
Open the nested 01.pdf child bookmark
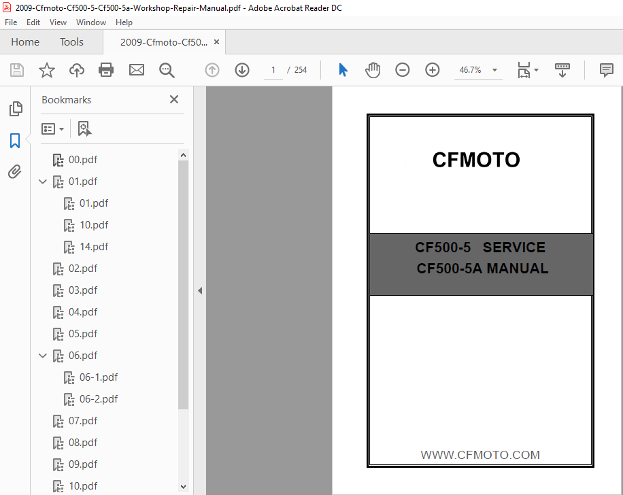(94, 203)
